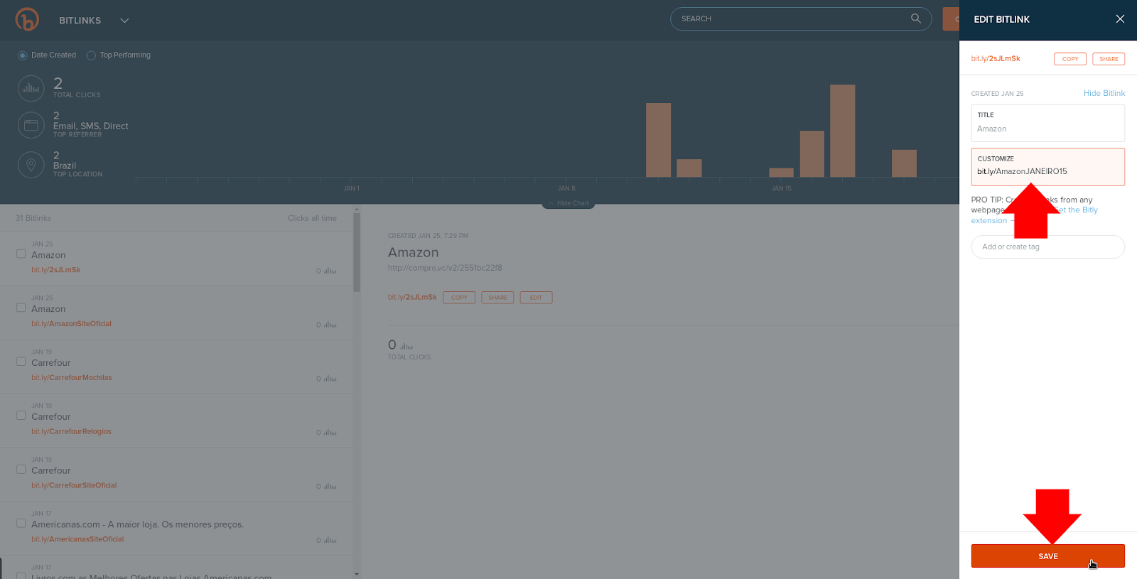This screenshot has width=1137, height=579.
Task: Open bit.ly/CarrefourSiteOficial link
Action: [74, 486]
